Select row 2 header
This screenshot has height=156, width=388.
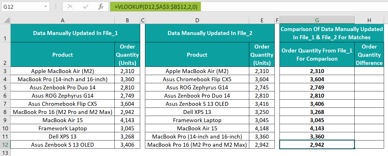point(5,55)
